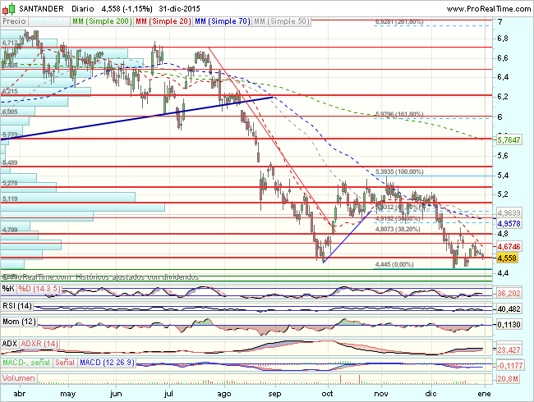The image size is (534, 402).
Task: Click the sep month axis label
Action: (274, 394)
